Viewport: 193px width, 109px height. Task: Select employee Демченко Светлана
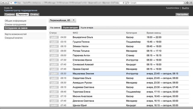click(83, 101)
